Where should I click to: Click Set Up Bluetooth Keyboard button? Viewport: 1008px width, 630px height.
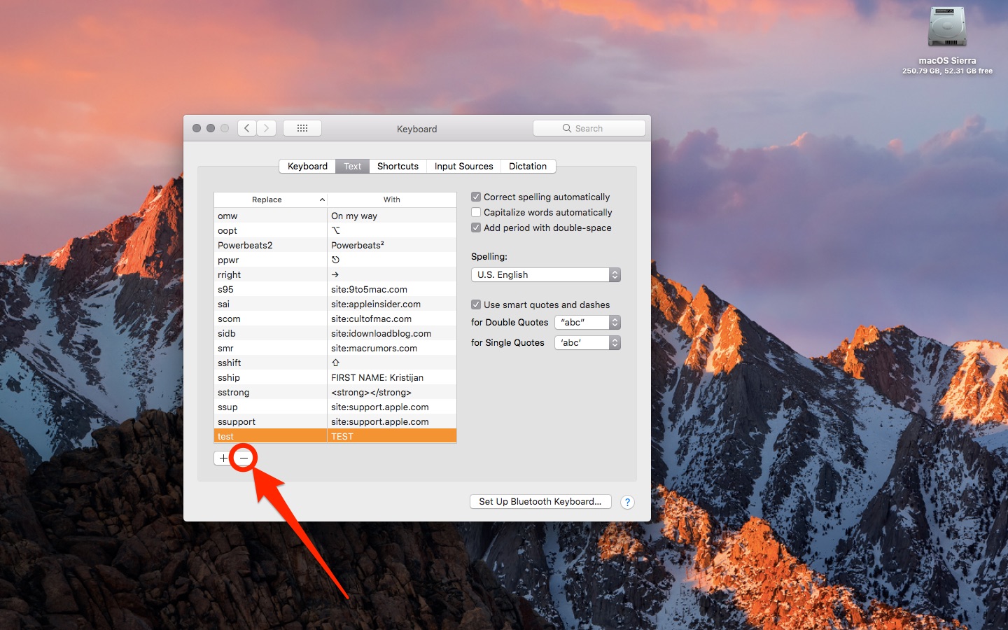(x=540, y=501)
